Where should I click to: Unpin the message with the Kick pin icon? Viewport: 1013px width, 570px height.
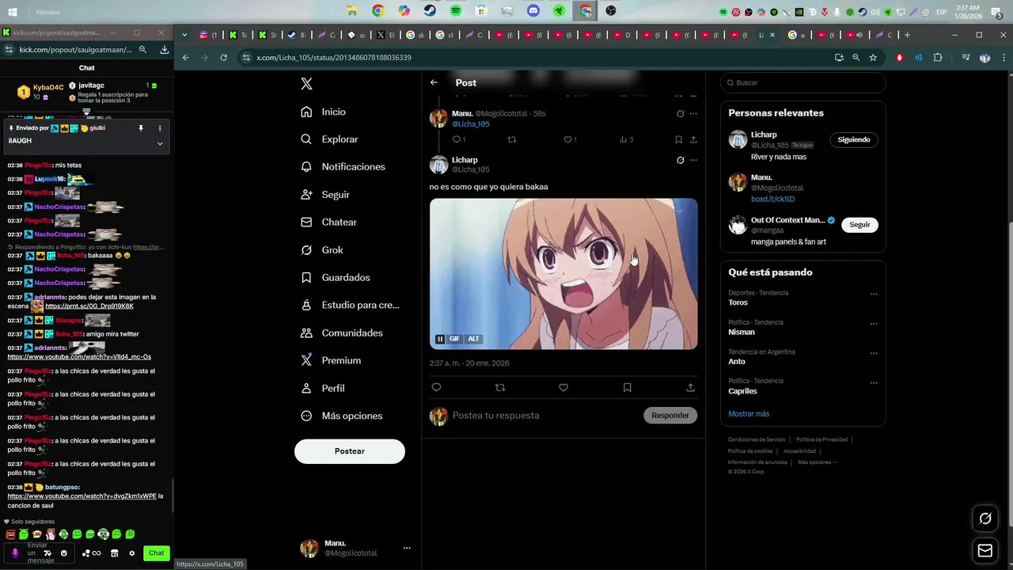tap(141, 128)
